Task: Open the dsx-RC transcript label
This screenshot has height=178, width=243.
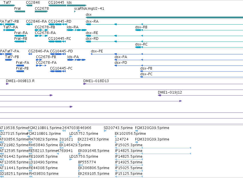Action: pos(141,44)
